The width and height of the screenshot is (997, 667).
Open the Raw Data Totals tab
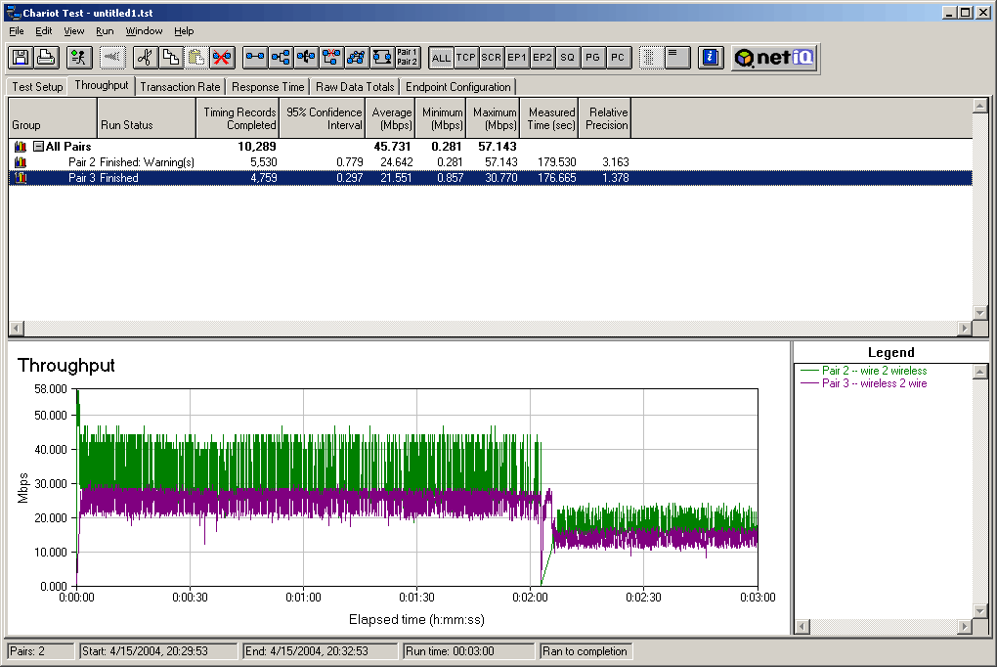355,87
